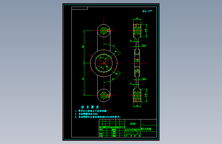Click the HT200 material label in title block
The image size is (222, 144).
(x=133, y=124)
